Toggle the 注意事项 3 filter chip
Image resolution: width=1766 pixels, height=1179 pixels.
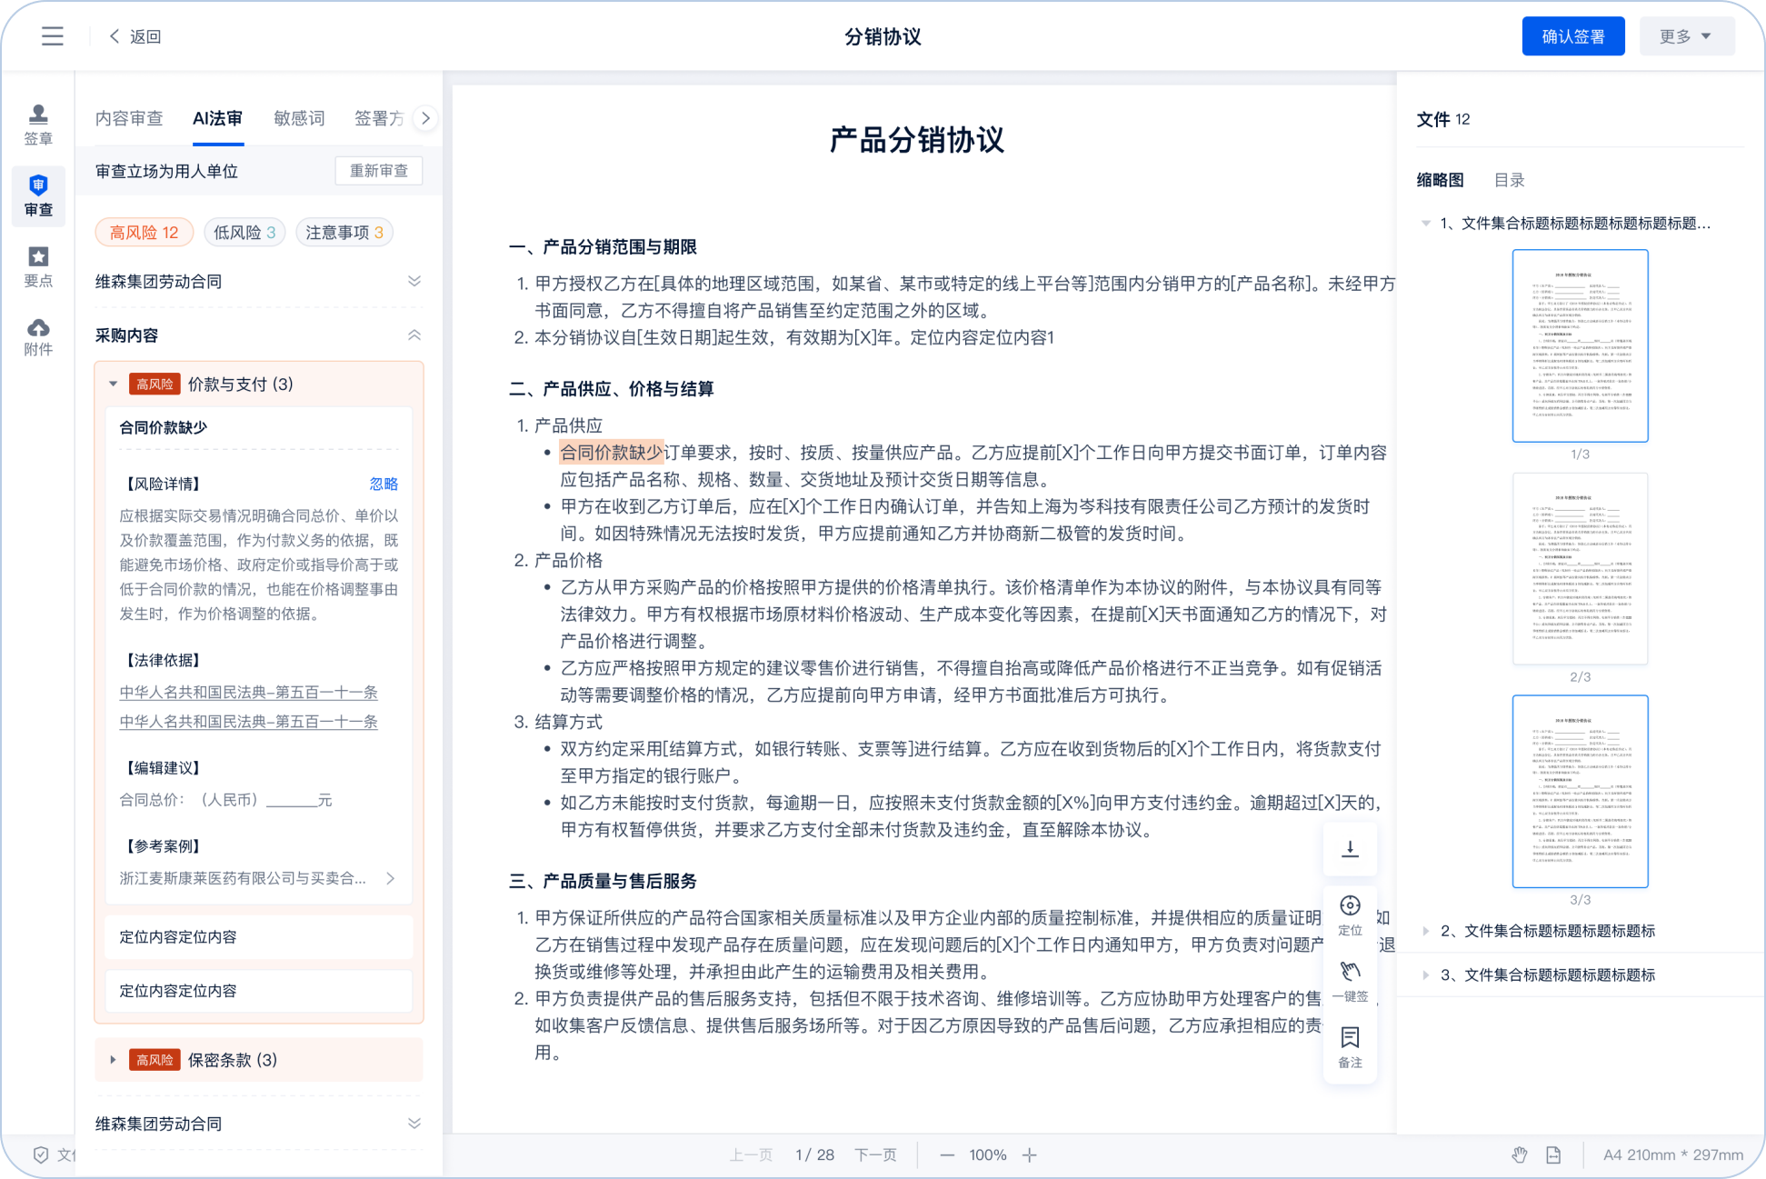pyautogui.click(x=344, y=233)
